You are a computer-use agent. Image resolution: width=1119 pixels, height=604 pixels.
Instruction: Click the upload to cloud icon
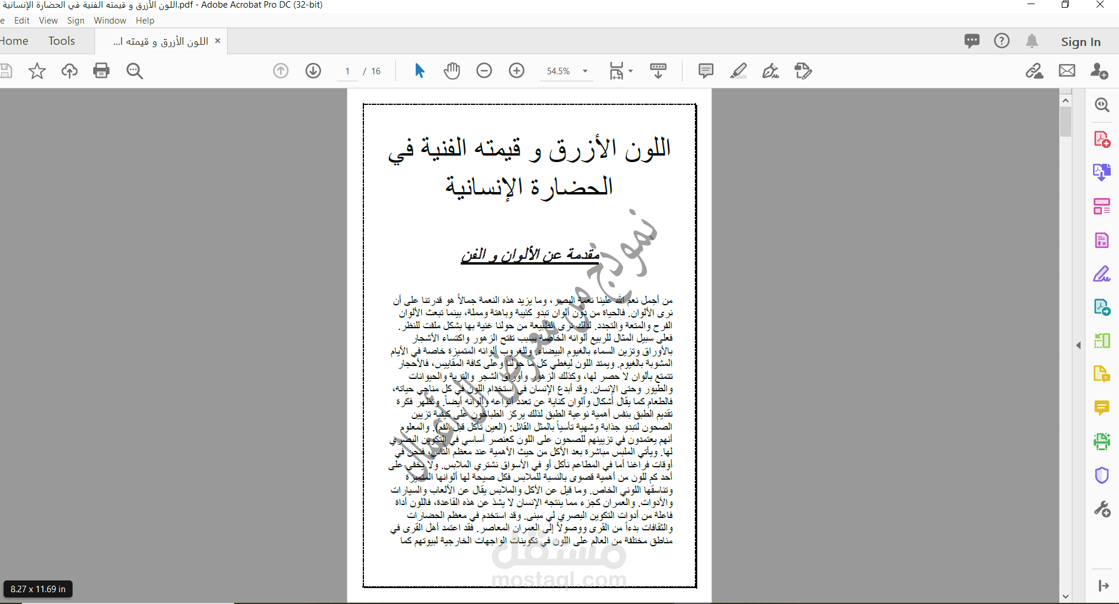point(70,71)
